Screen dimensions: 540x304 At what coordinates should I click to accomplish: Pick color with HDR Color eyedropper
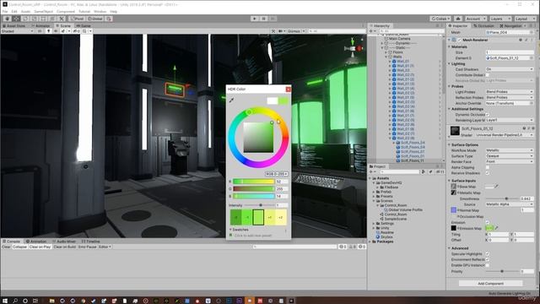[x=231, y=100]
